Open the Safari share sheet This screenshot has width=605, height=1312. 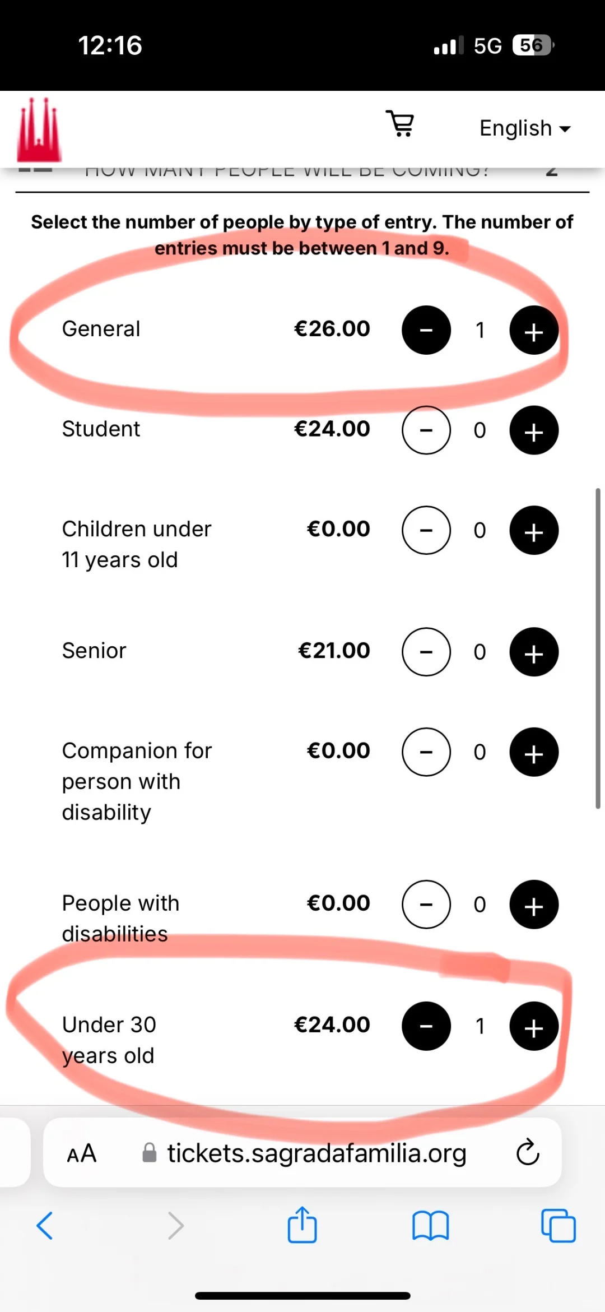click(302, 1225)
